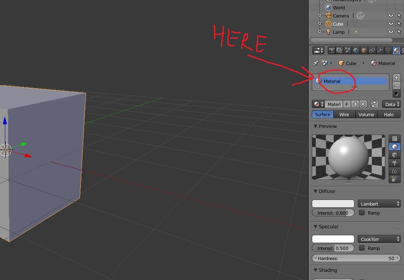The height and width of the screenshot is (280, 404).
Task: Open the Modifiers tab (wrench icon)
Action: [380, 50]
